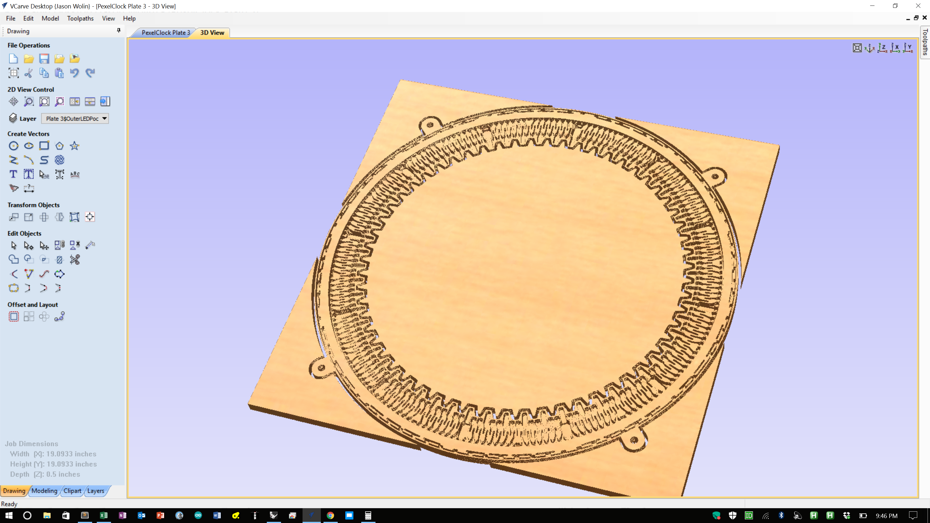Image resolution: width=930 pixels, height=523 pixels.
Task: Select the Draw Circle tool
Action: pos(13,146)
